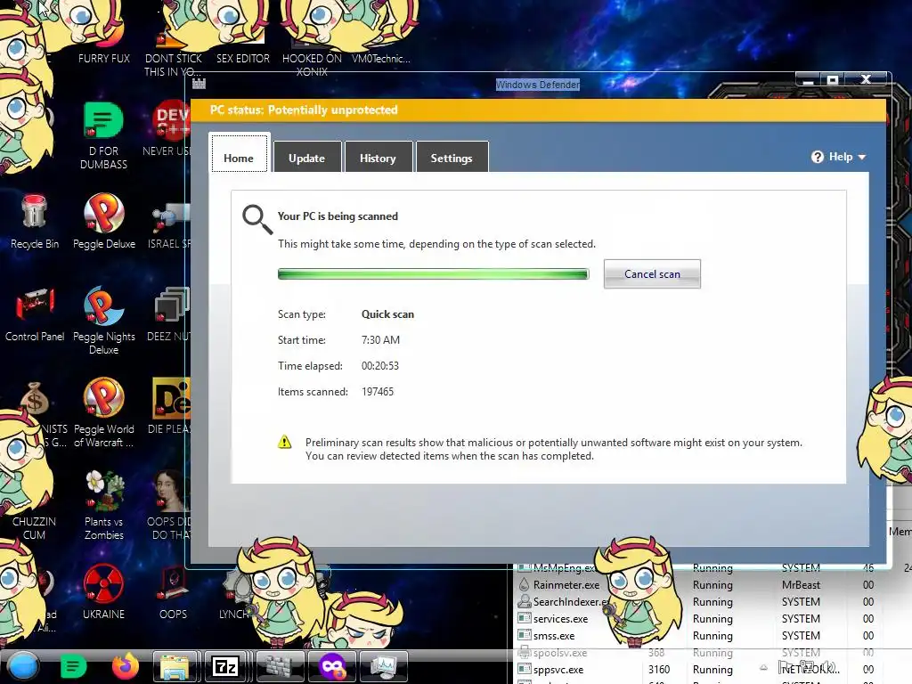
Task: Launch Peggle Deluxe desktop shortcut
Action: [104, 221]
